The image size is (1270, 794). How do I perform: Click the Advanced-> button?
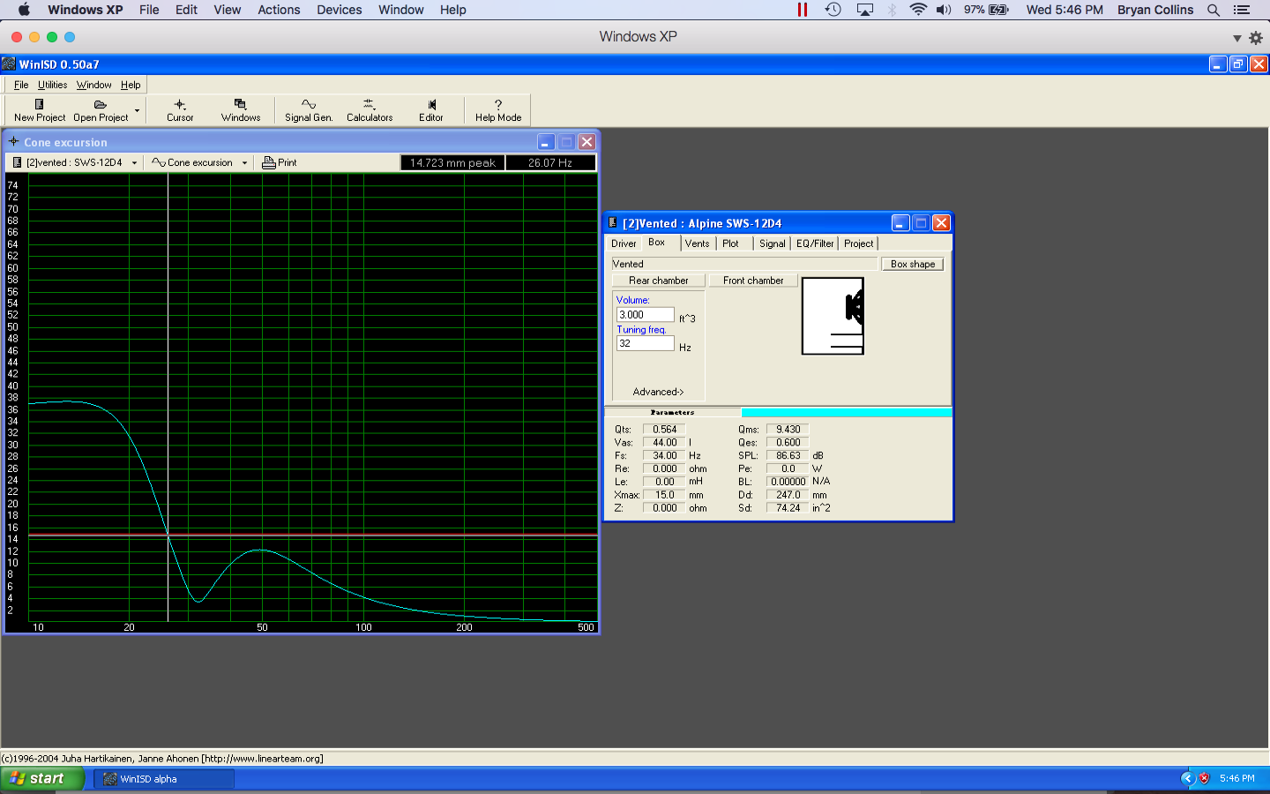tap(658, 392)
